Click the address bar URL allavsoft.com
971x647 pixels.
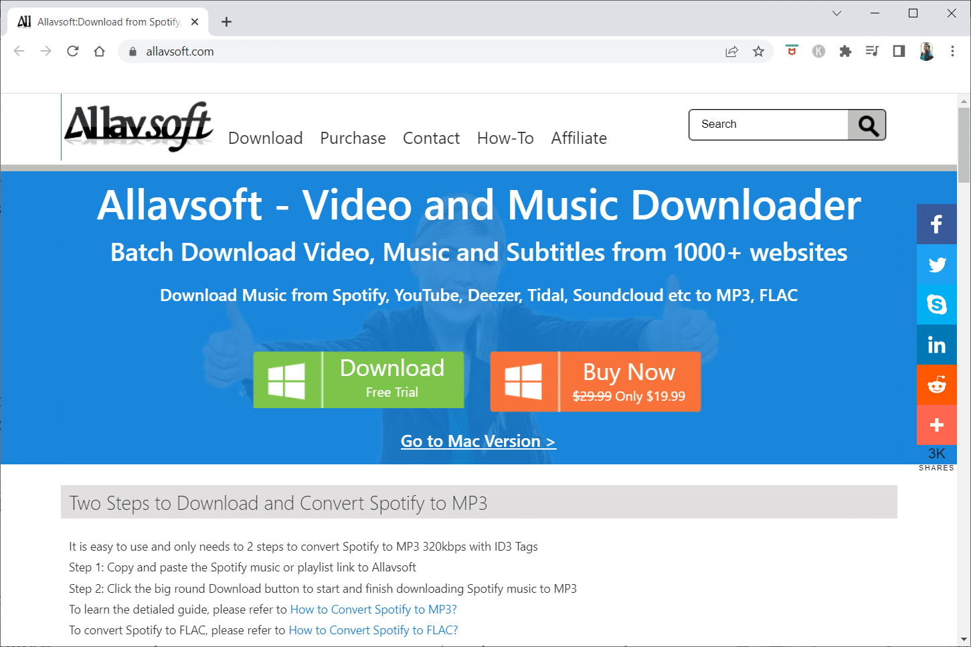click(x=180, y=52)
